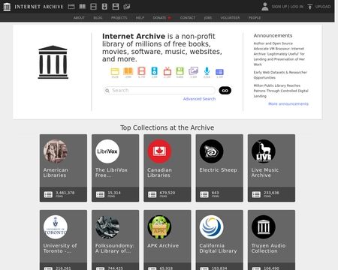This screenshot has height=270, width=338.
Task: Open the Web icon in top navigation bar
Action: pyautogui.click(x=71, y=7)
